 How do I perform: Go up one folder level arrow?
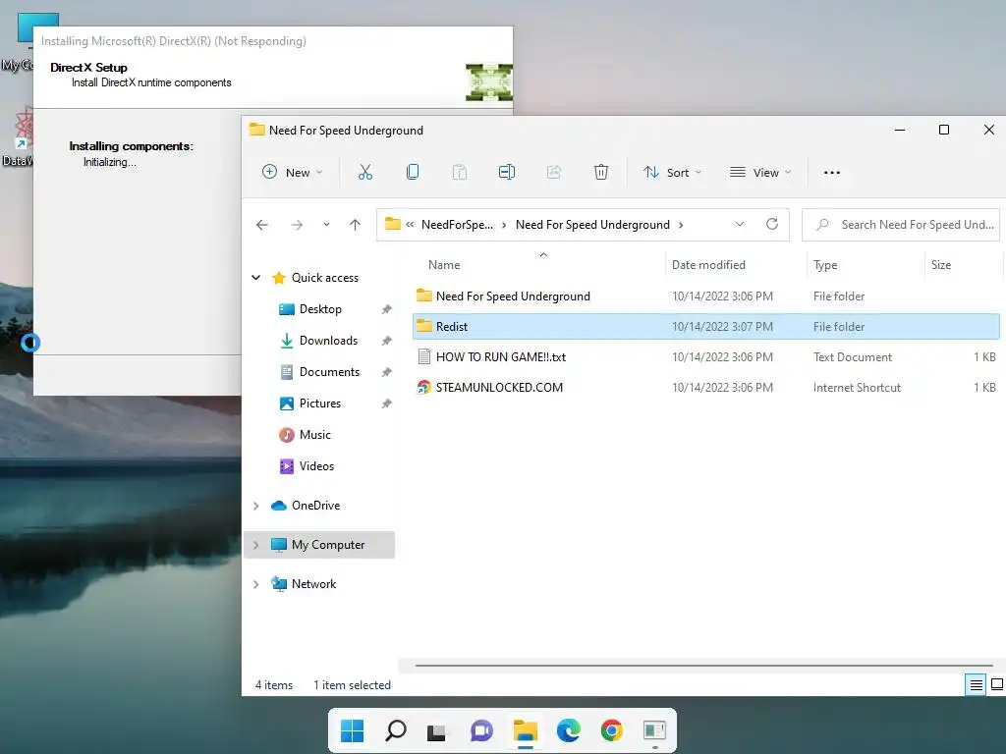point(355,225)
